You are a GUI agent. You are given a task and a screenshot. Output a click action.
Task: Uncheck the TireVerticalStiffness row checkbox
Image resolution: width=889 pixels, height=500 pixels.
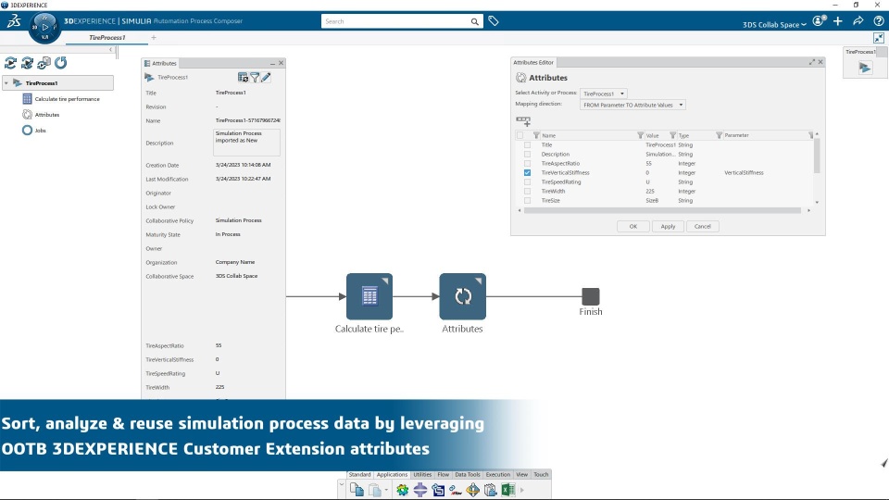[527, 173]
